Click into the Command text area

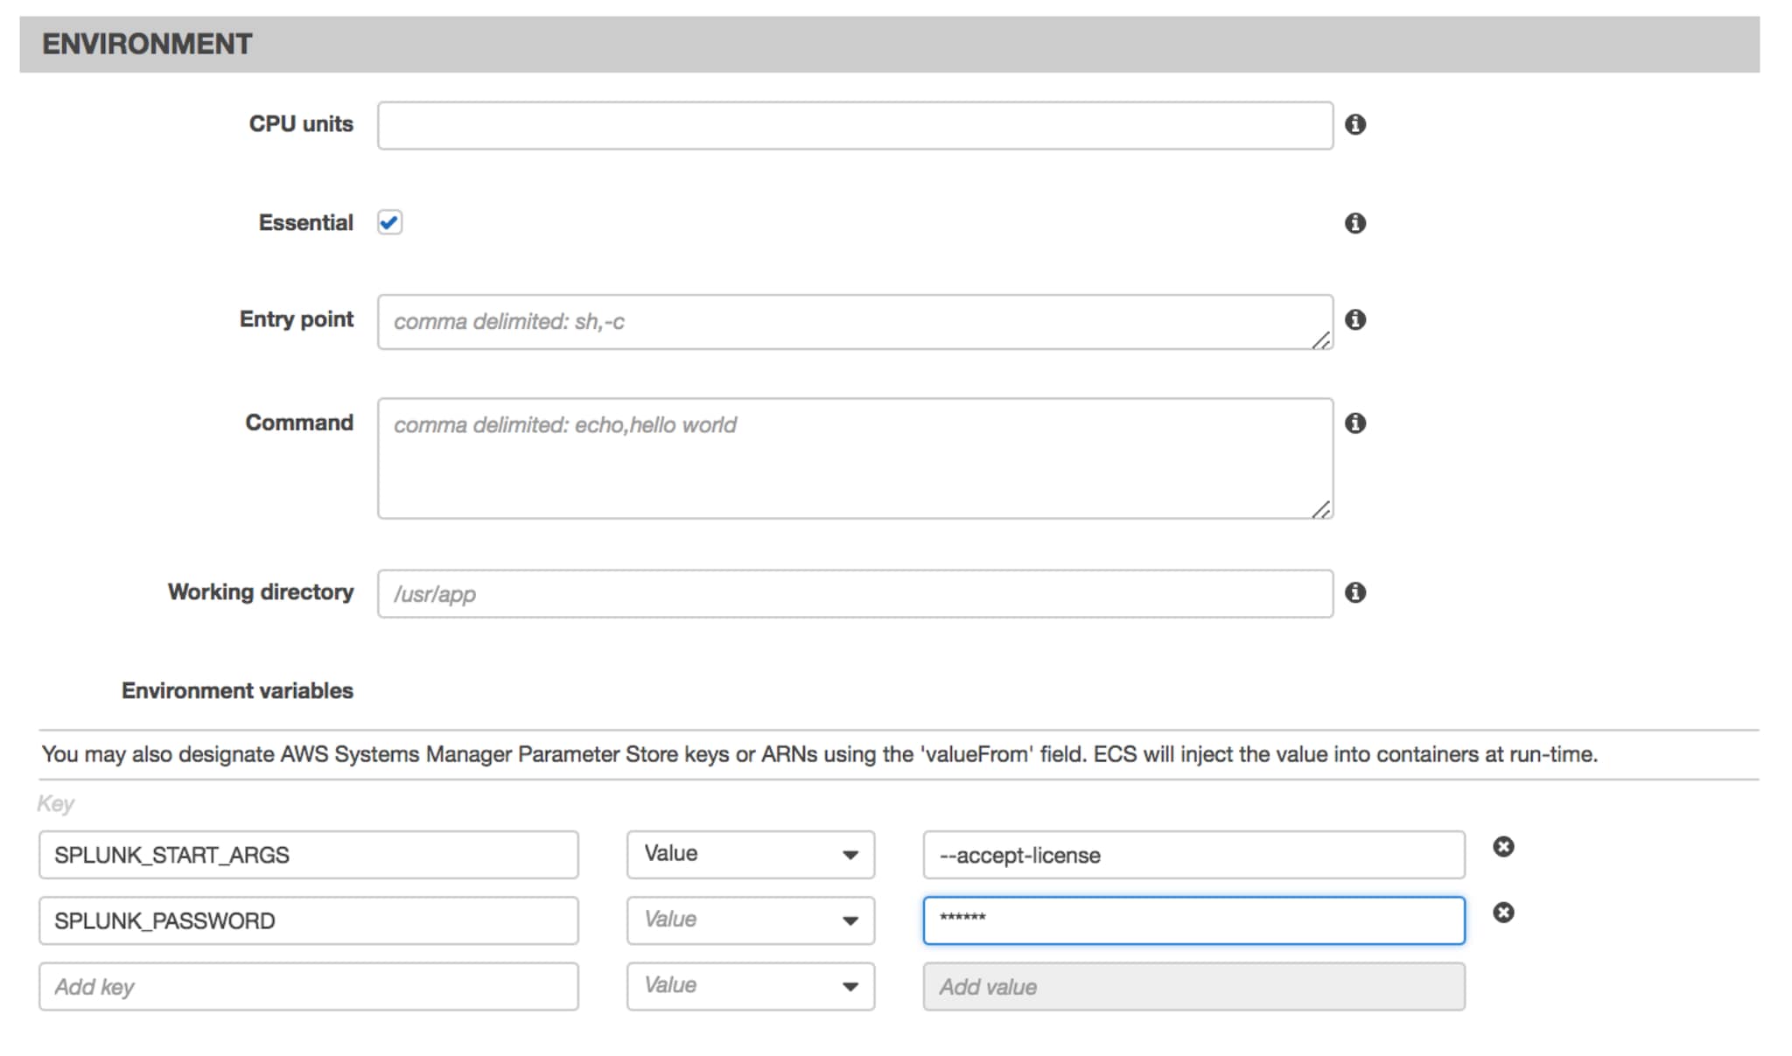[855, 458]
